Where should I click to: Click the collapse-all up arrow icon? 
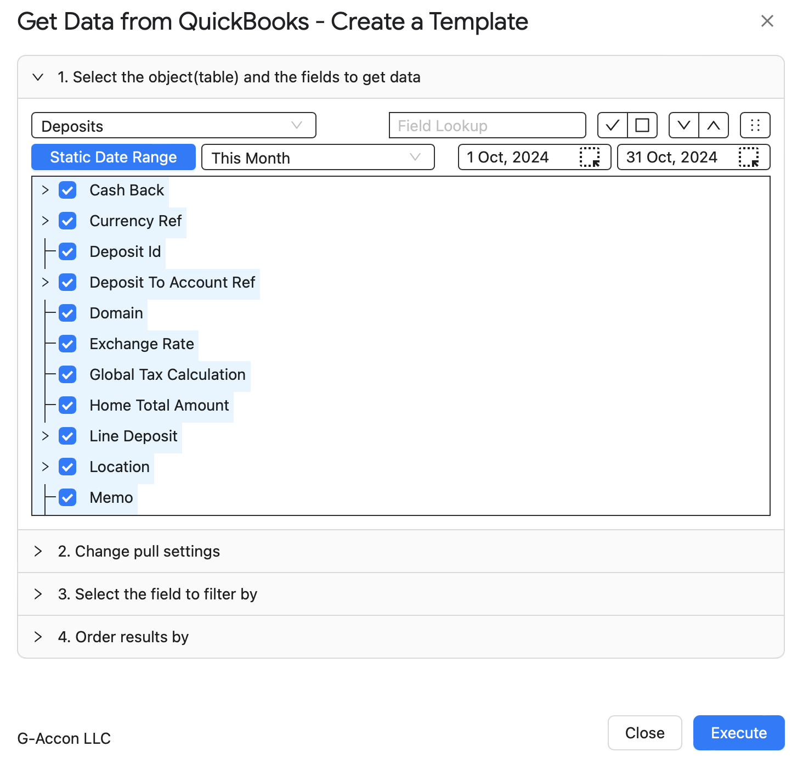point(714,125)
